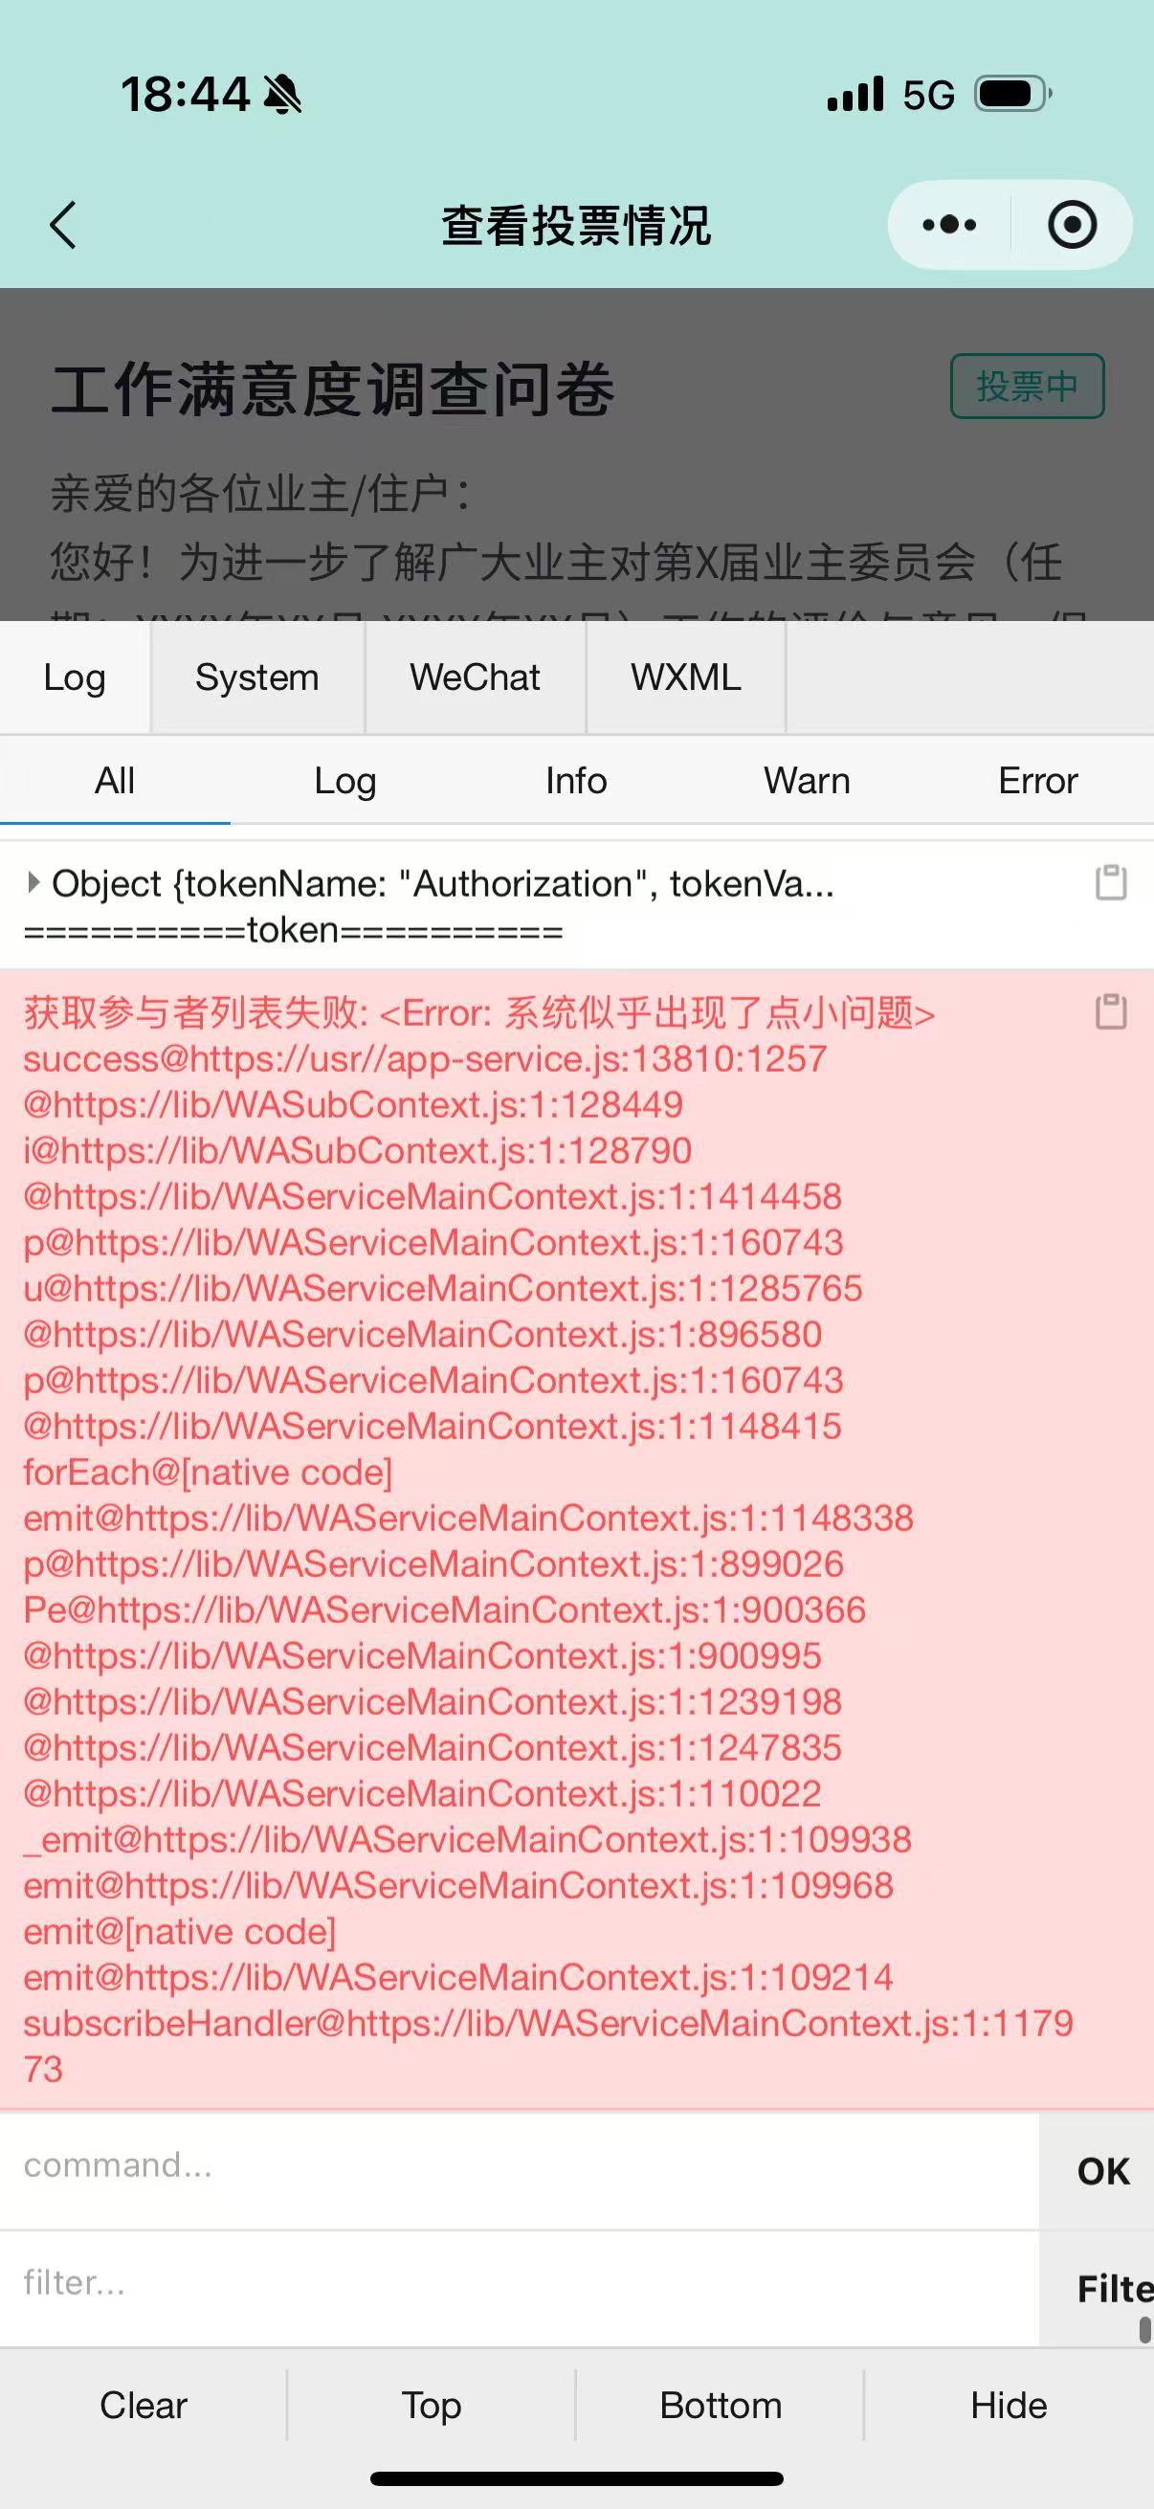Switch to the System tab
The height and width of the screenshot is (2509, 1154).
click(x=256, y=677)
